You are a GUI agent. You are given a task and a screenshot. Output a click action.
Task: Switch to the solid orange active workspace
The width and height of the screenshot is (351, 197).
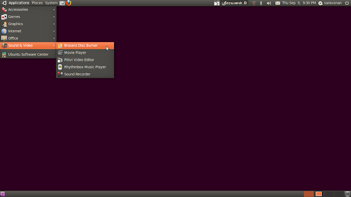[x=309, y=194]
